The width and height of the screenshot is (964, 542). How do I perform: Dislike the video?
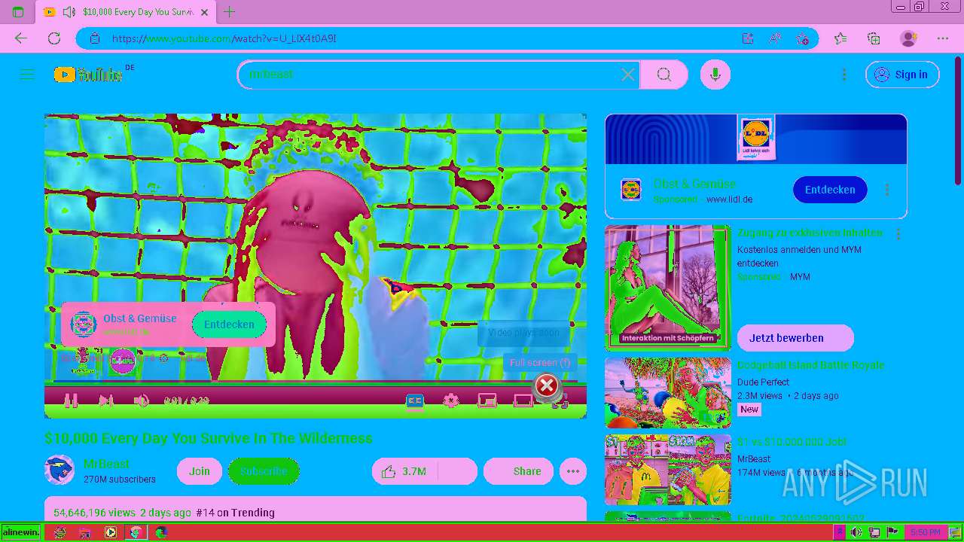pyautogui.click(x=458, y=471)
